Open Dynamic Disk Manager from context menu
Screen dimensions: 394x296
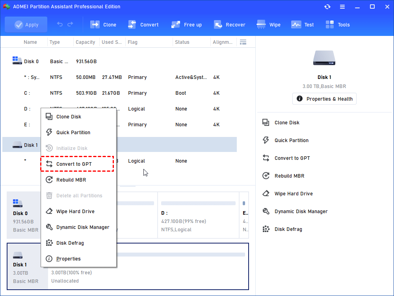point(78,227)
